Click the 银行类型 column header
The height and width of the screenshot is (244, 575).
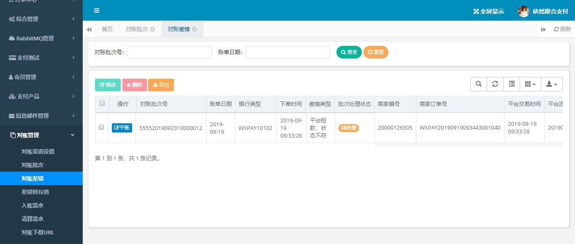(x=256, y=104)
